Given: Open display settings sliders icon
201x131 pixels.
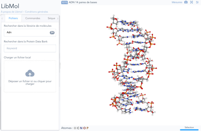Looking at the screenshot, I should pos(197,2).
